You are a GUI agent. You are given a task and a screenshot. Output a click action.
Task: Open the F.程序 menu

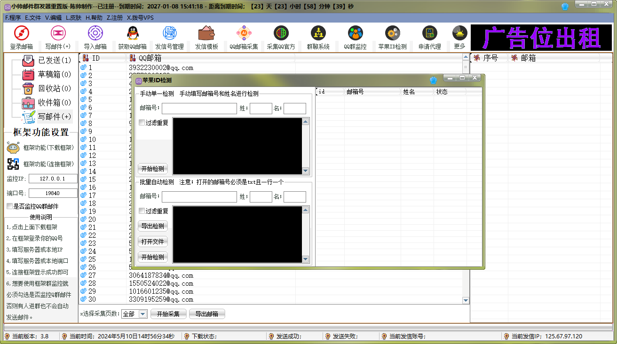[13, 18]
